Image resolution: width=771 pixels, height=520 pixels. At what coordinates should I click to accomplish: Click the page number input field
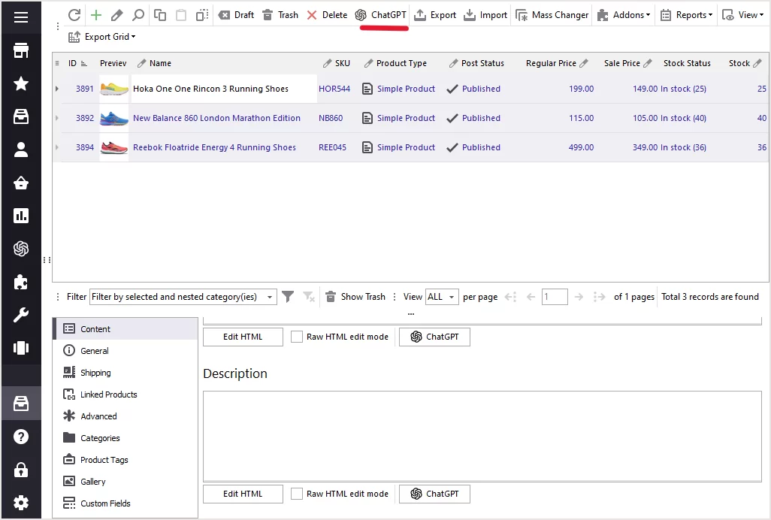pos(555,297)
